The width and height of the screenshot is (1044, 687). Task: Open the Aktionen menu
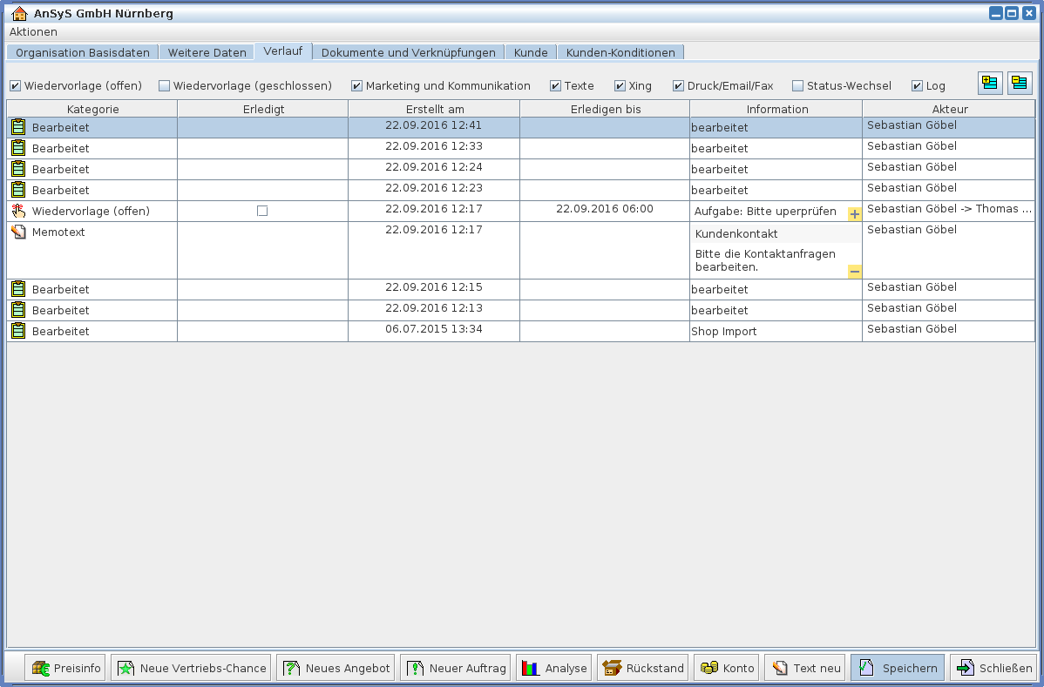[33, 31]
